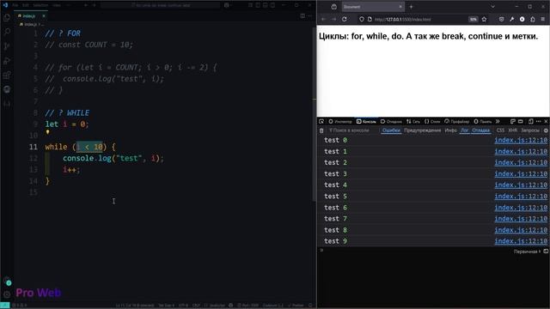This screenshot has width=550, height=309.
Task: Toggle the Инфо console filter
Action: (x=450, y=130)
